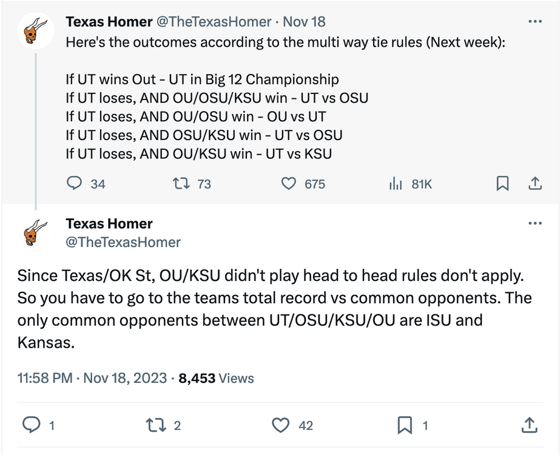Screen dimensions: 560x455
Task: Like the main tweet with 42 likes
Action: (x=281, y=426)
